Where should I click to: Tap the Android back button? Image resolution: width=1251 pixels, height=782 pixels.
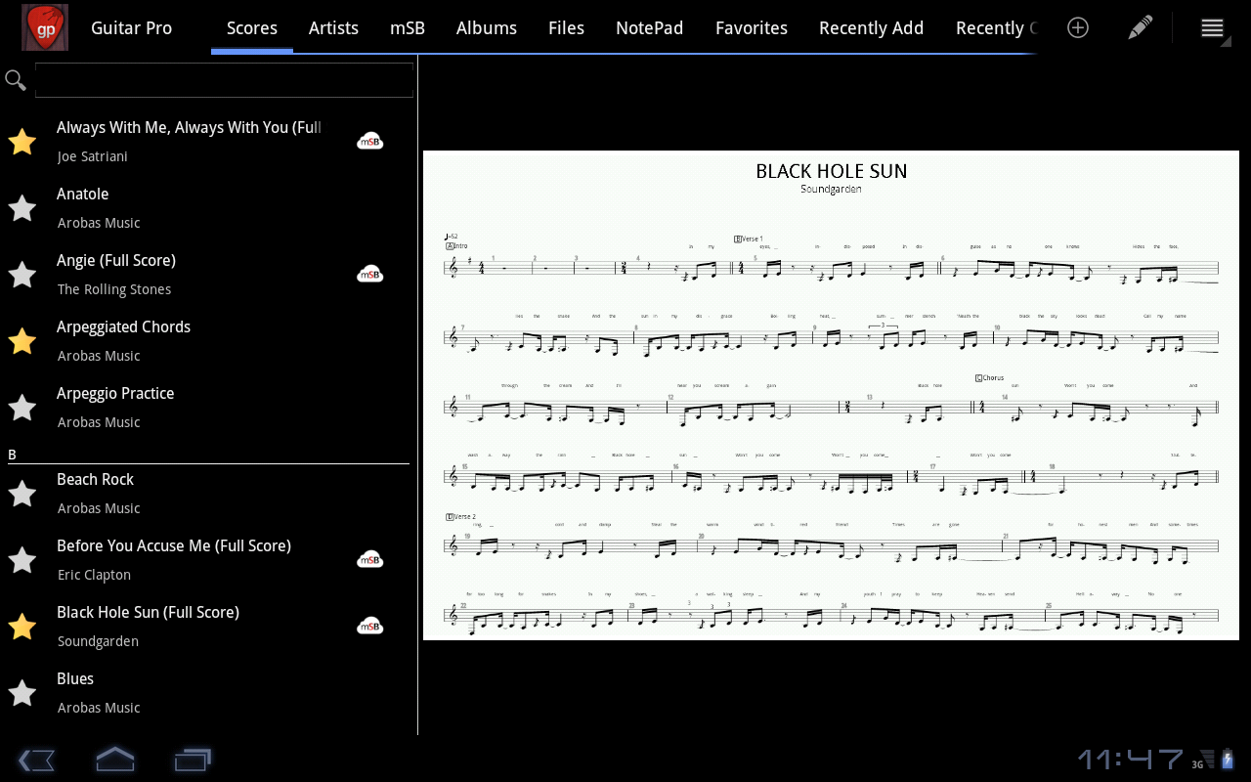tap(36, 760)
